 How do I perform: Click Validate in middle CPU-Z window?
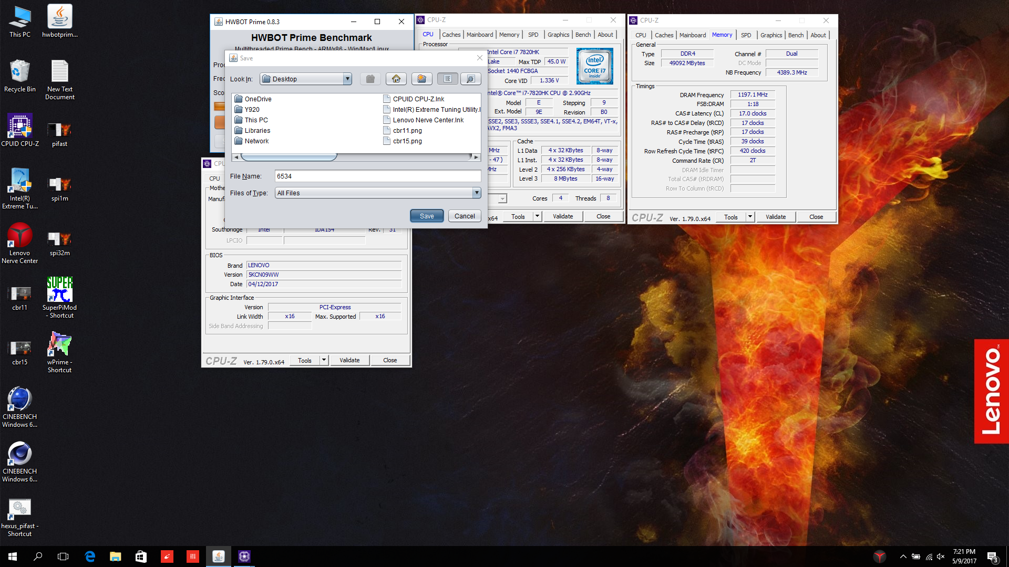tap(563, 216)
